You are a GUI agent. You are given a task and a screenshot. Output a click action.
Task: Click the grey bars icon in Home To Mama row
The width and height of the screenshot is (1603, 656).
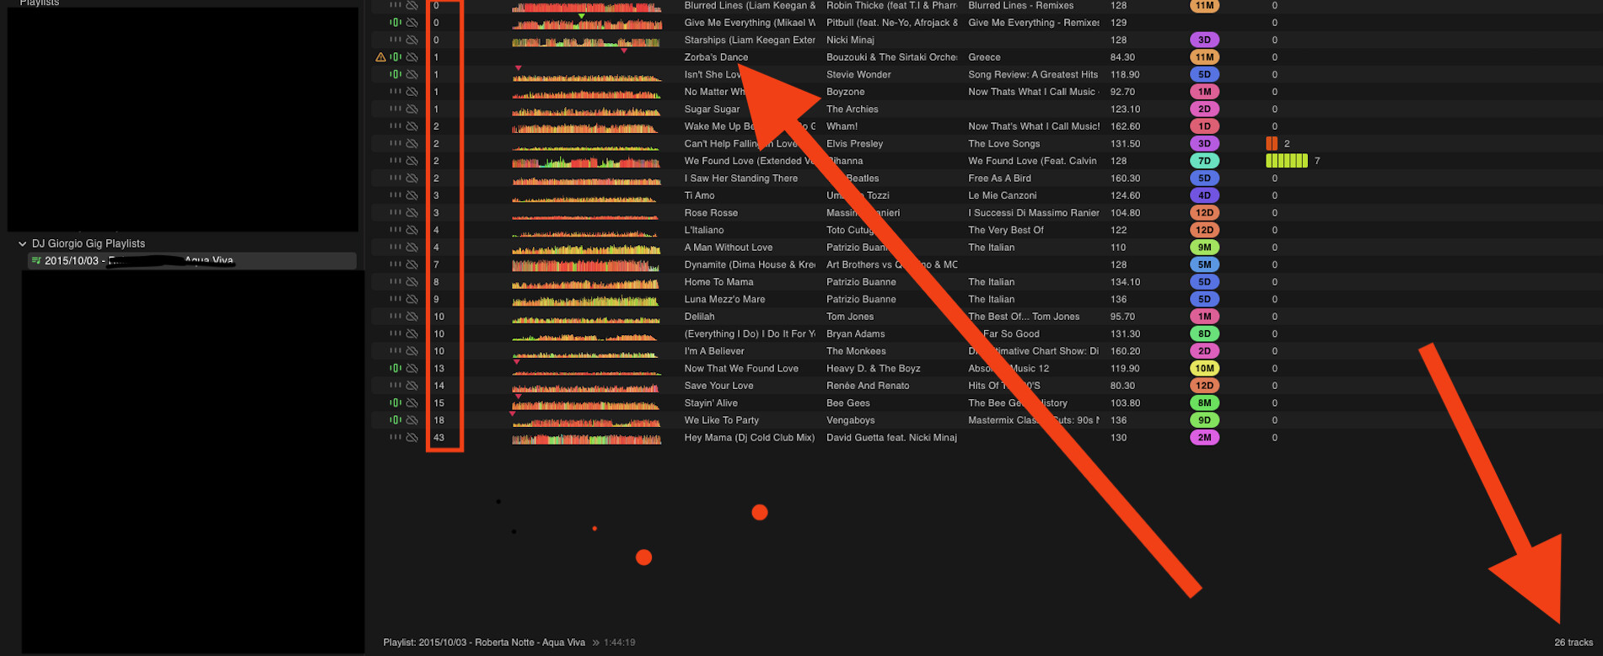coord(395,281)
